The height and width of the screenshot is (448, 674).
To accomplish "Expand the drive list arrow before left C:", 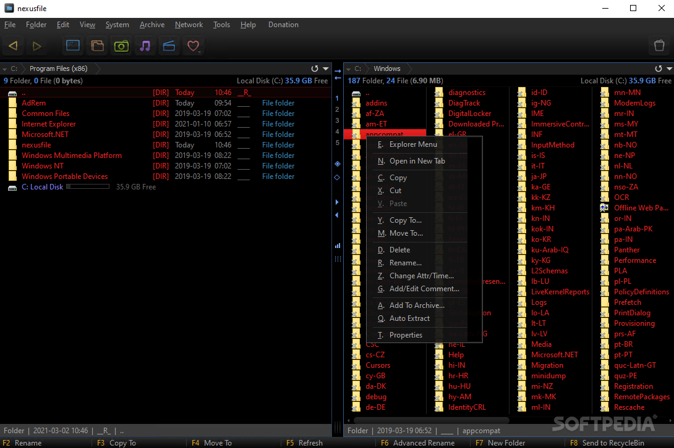I will (5, 68).
